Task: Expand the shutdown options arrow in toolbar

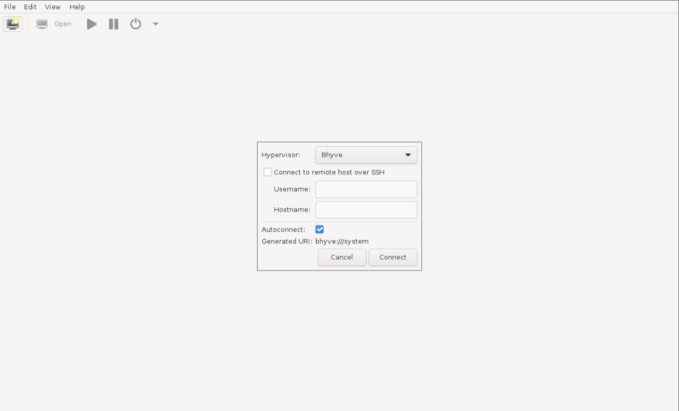Action: (155, 24)
